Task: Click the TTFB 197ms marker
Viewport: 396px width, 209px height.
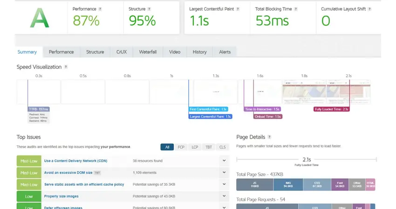Action: point(39,109)
